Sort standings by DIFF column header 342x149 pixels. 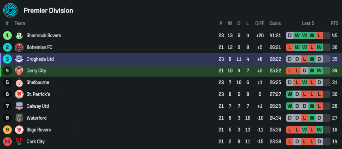[260, 23]
